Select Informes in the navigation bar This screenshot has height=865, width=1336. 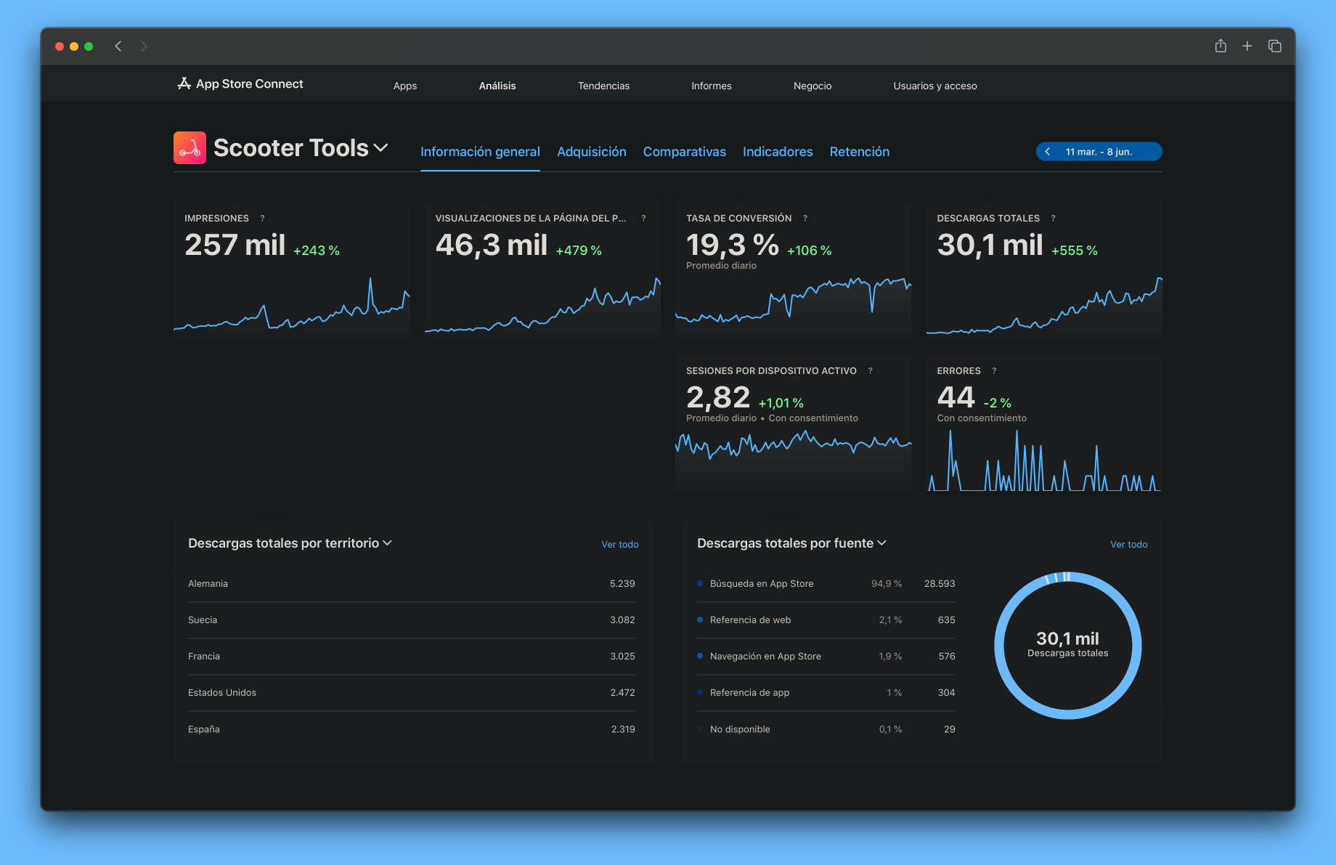pos(711,86)
